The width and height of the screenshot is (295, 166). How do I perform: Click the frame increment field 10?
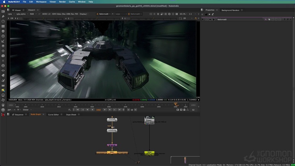(x=132, y=110)
